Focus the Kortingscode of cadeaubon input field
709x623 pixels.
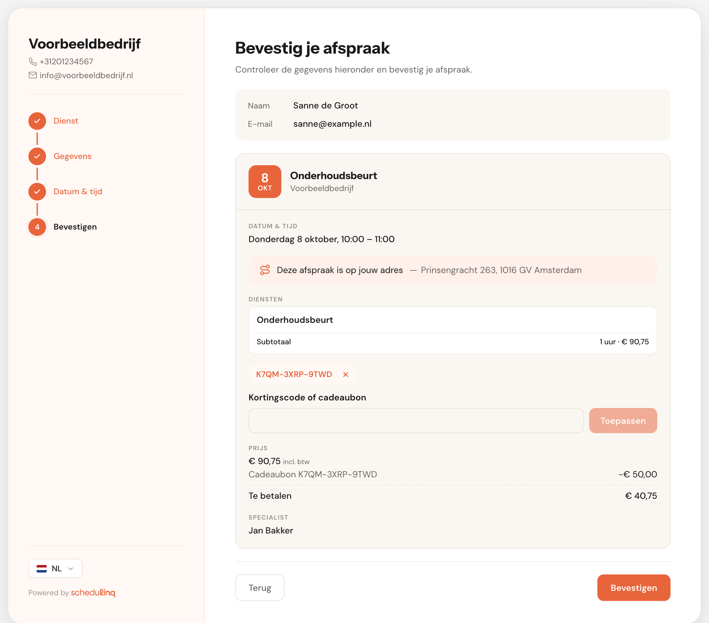click(x=416, y=421)
